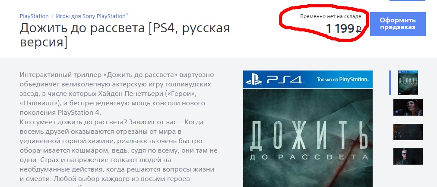The height and width of the screenshot is (187, 437).
Task: Click the 1 199 price value
Action: coord(340,28)
